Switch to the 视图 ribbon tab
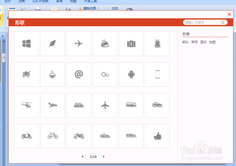236x166 pixels. (x=73, y=1)
